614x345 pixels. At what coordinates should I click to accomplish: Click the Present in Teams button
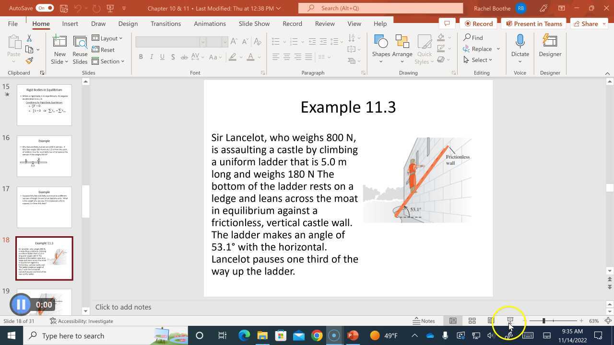tap(533, 23)
